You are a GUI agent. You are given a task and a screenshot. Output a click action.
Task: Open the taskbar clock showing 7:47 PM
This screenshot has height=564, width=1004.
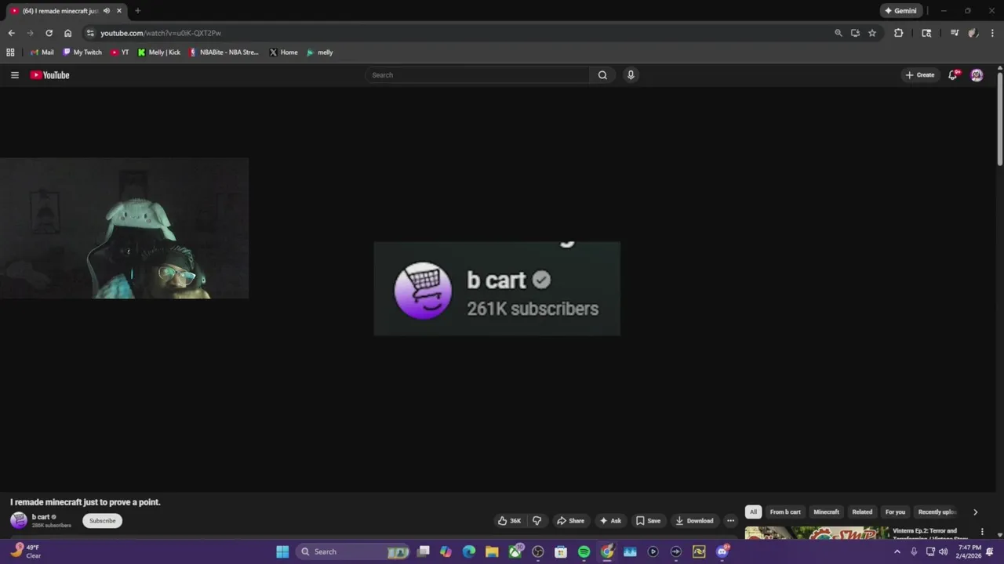pos(970,551)
